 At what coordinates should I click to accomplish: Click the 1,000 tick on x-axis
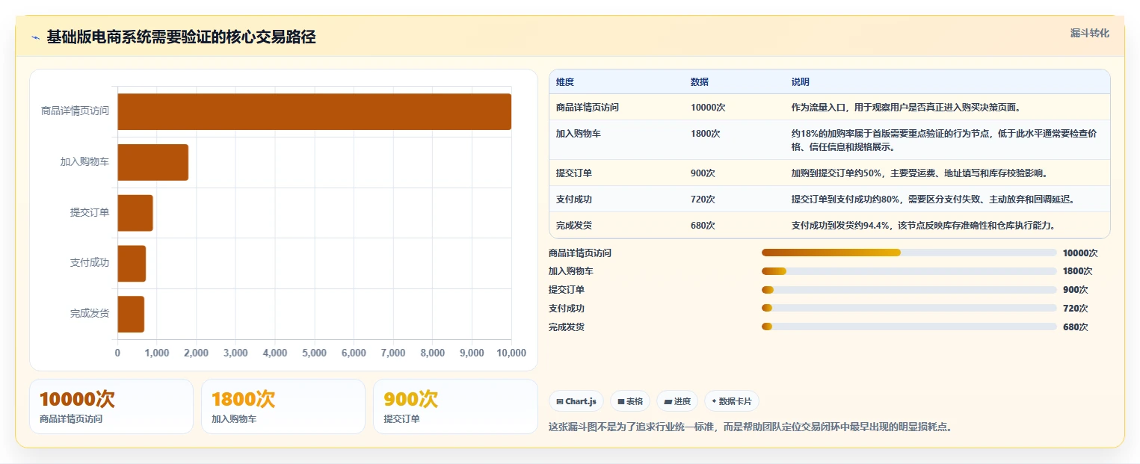tap(156, 353)
